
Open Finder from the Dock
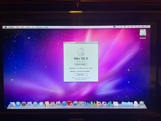point(12,104)
